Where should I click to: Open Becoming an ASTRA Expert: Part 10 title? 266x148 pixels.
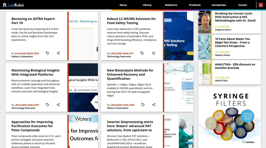coord(33,21)
